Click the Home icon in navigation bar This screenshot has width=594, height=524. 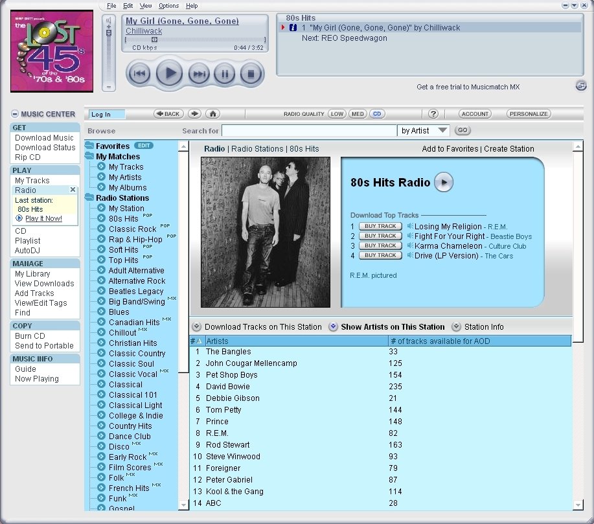[x=212, y=114]
